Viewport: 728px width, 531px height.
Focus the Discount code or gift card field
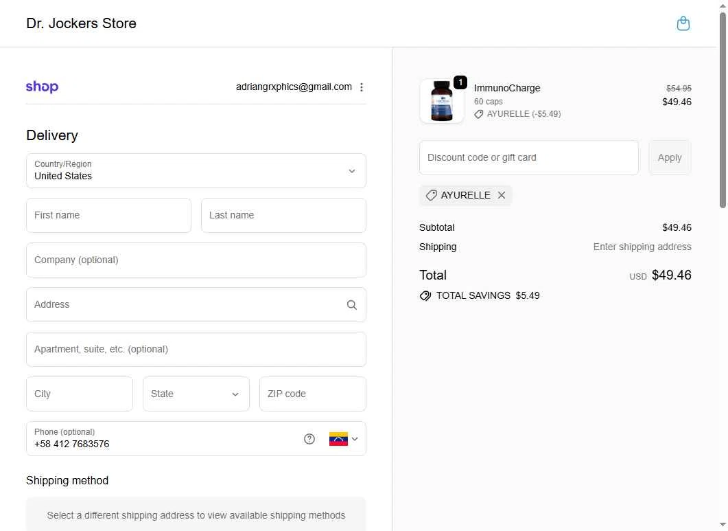coord(529,157)
